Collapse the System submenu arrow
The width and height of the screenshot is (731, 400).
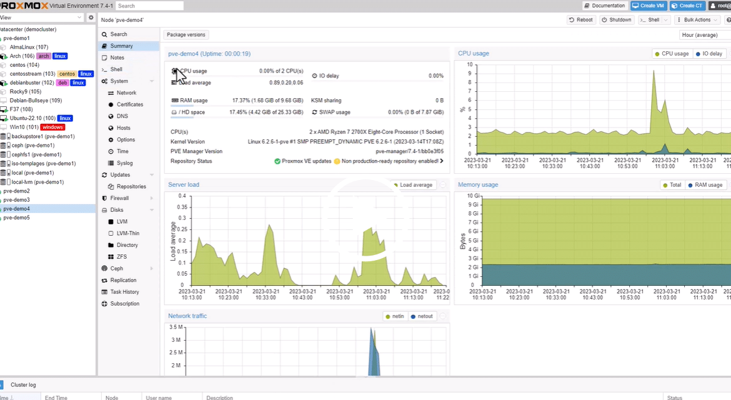click(152, 81)
